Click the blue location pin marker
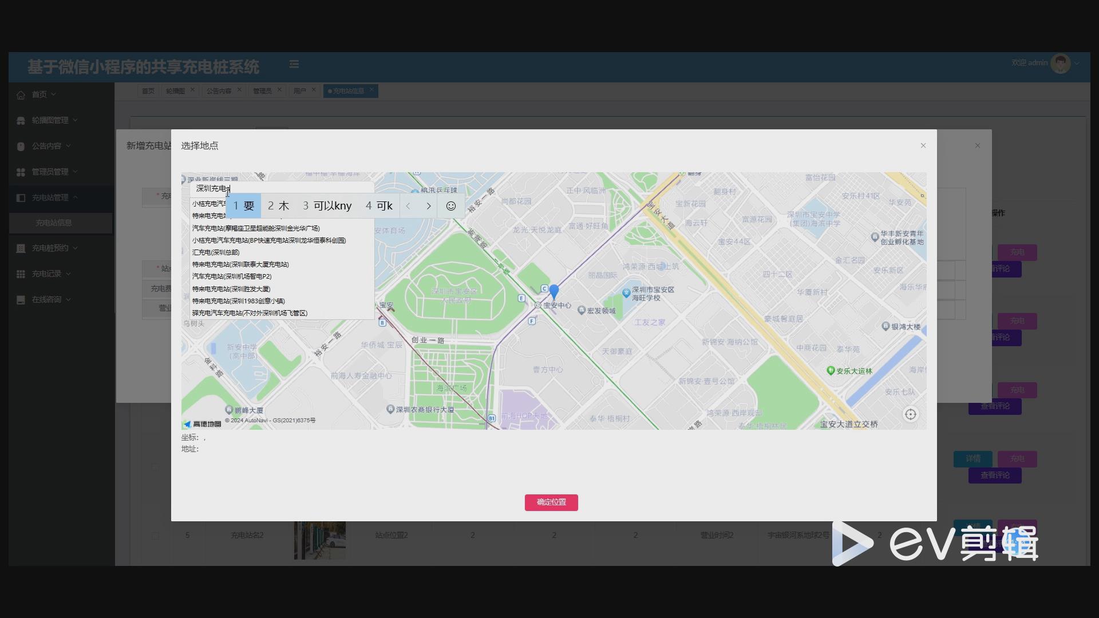The image size is (1099, 618). click(554, 291)
